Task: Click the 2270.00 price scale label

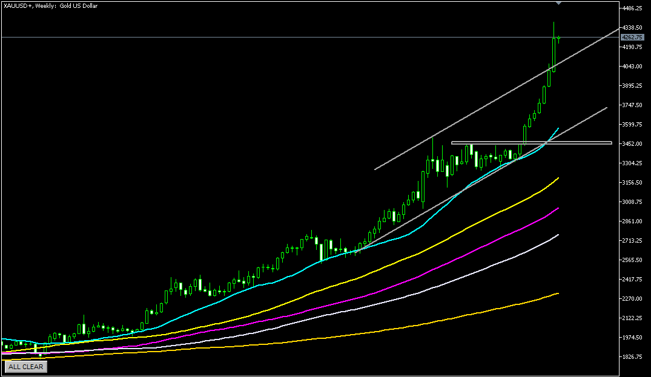Action: click(631, 298)
